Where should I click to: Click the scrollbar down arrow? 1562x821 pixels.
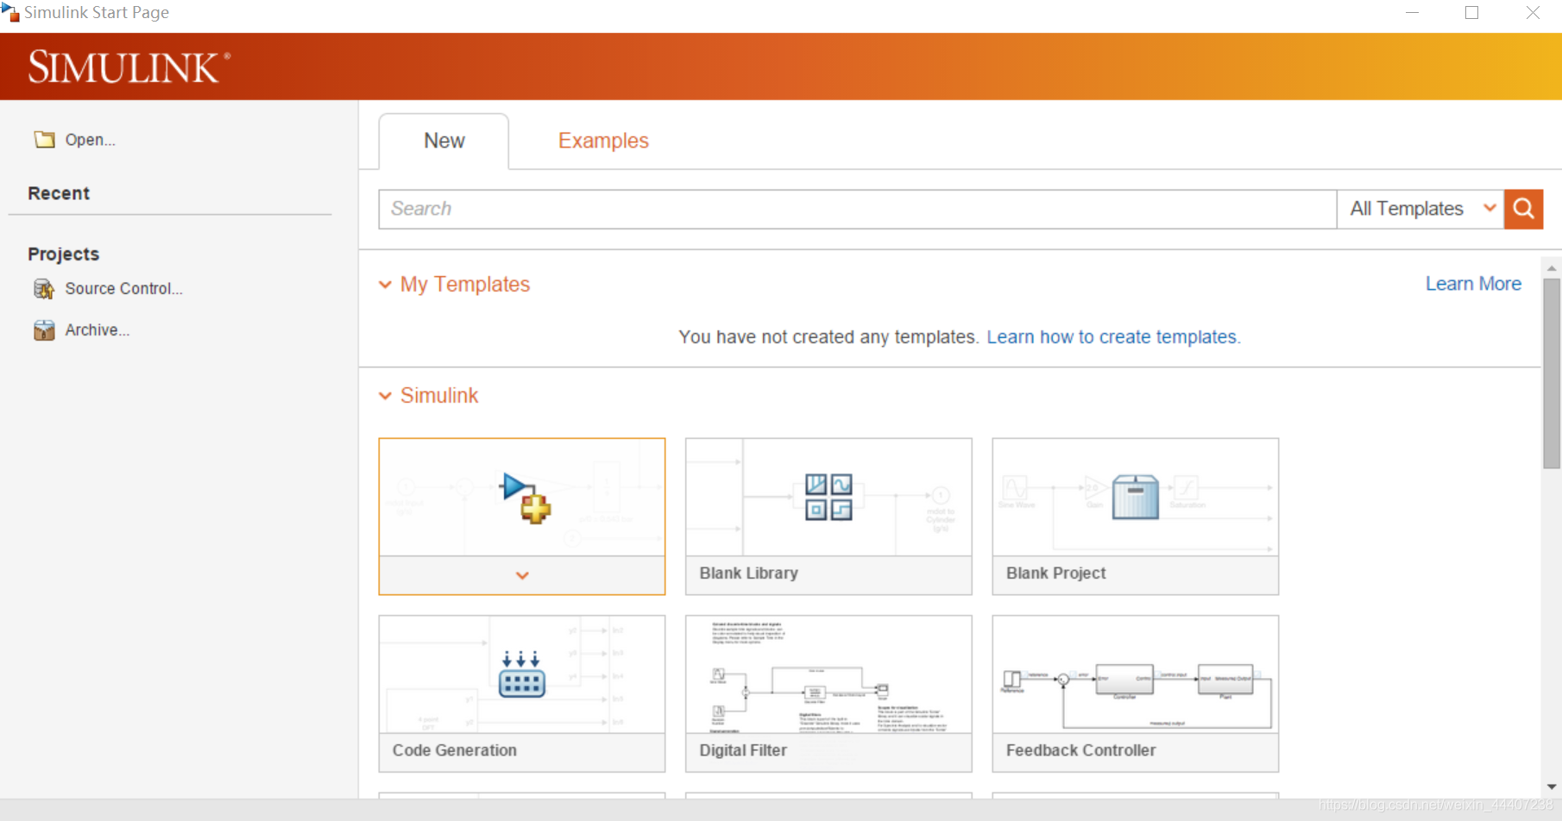1552,787
